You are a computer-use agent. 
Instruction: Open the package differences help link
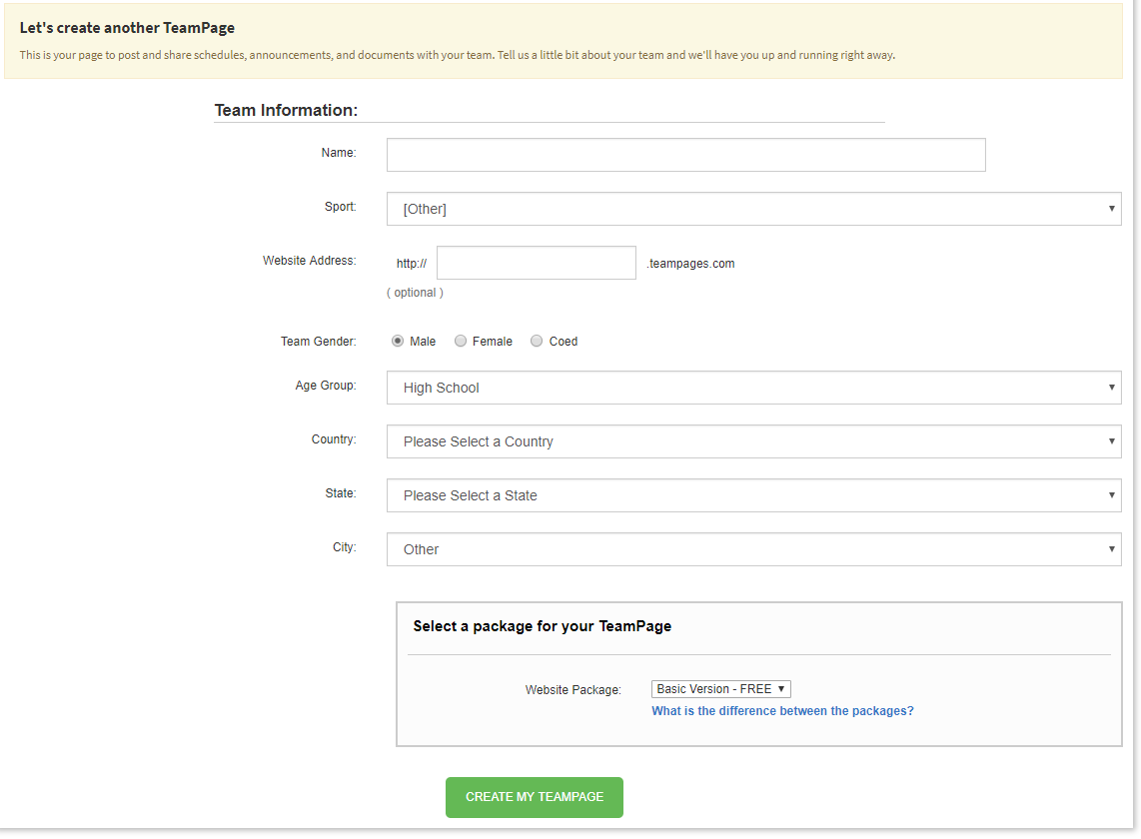(x=782, y=711)
